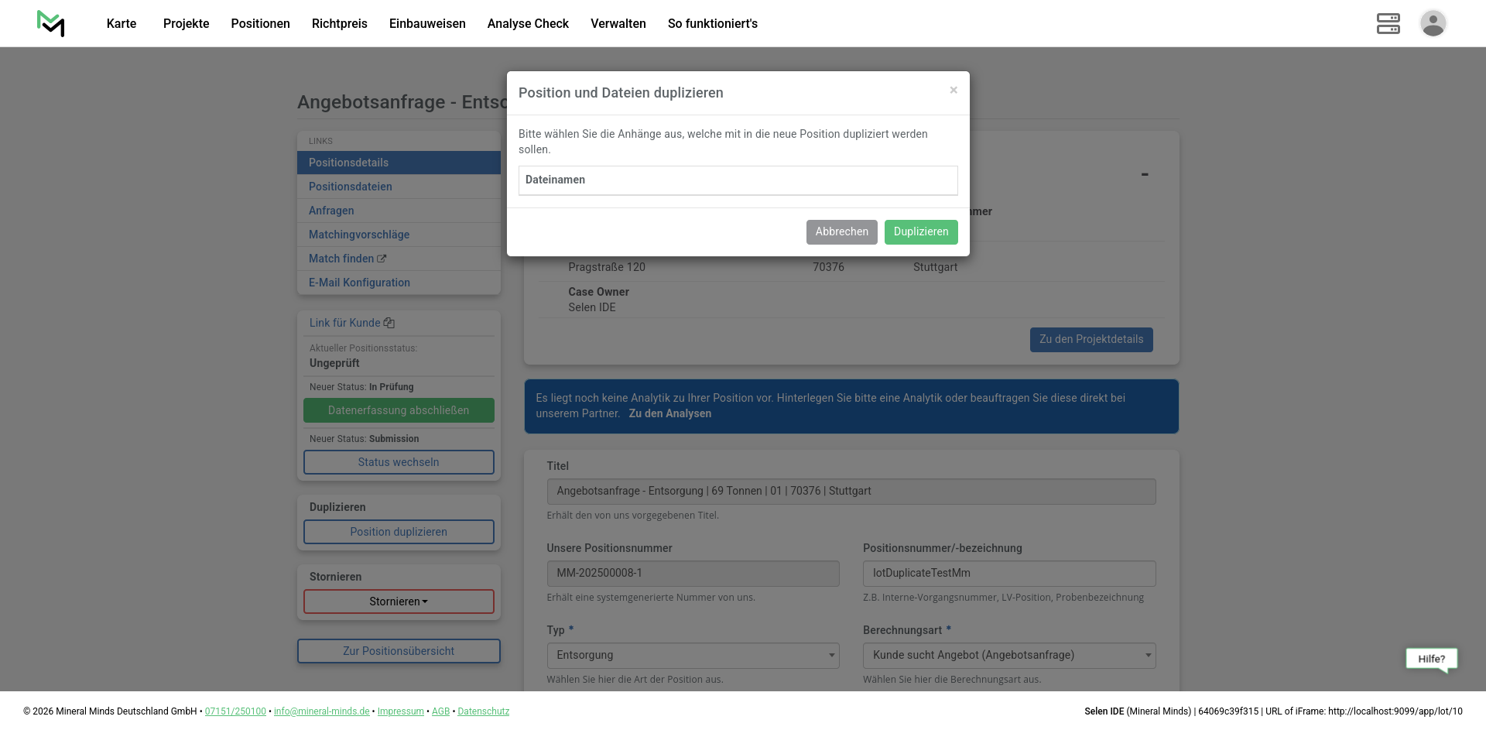Click the Link für Kunde copy icon

389,323
